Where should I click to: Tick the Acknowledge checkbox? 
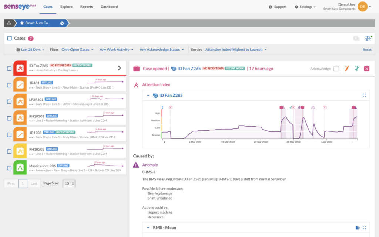[x=336, y=69]
